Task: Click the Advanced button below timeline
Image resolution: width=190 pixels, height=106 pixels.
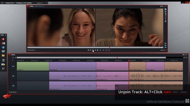Action: (x=183, y=92)
